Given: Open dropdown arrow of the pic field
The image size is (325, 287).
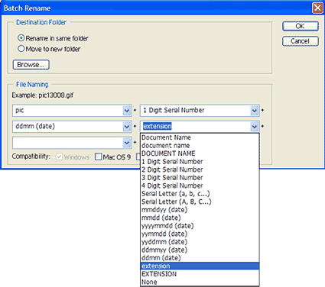Looking at the screenshot, I should [127, 111].
